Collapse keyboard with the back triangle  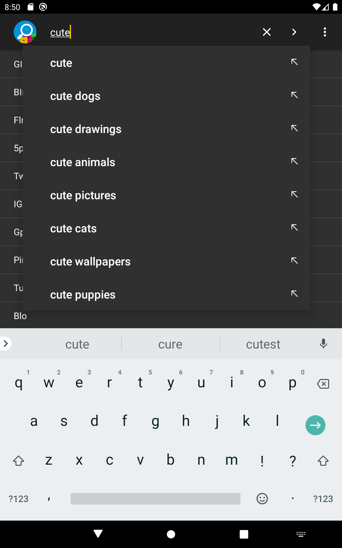[x=98, y=534]
